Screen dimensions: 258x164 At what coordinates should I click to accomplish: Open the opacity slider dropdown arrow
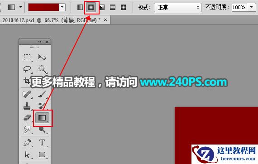click(x=251, y=7)
